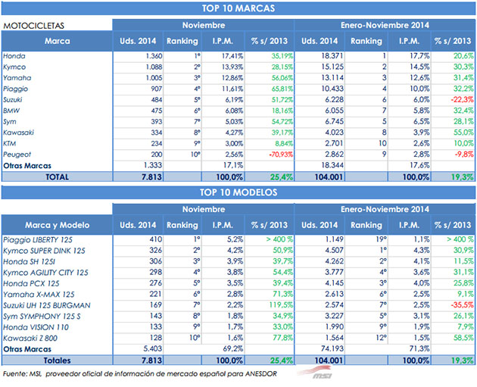The width and height of the screenshot is (477, 387).
Task: Click Enero-Noviembre 2014 header in models table
Action: click(x=385, y=209)
